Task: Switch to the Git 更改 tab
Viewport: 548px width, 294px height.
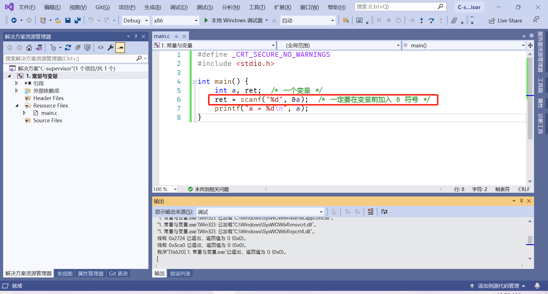Action: pos(118,273)
